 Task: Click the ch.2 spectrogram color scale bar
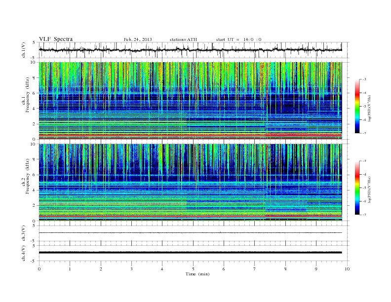[357, 188]
